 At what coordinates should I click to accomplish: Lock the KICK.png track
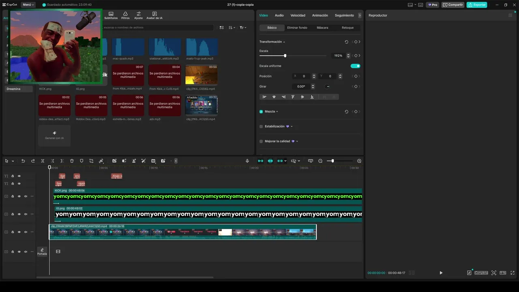click(13, 196)
